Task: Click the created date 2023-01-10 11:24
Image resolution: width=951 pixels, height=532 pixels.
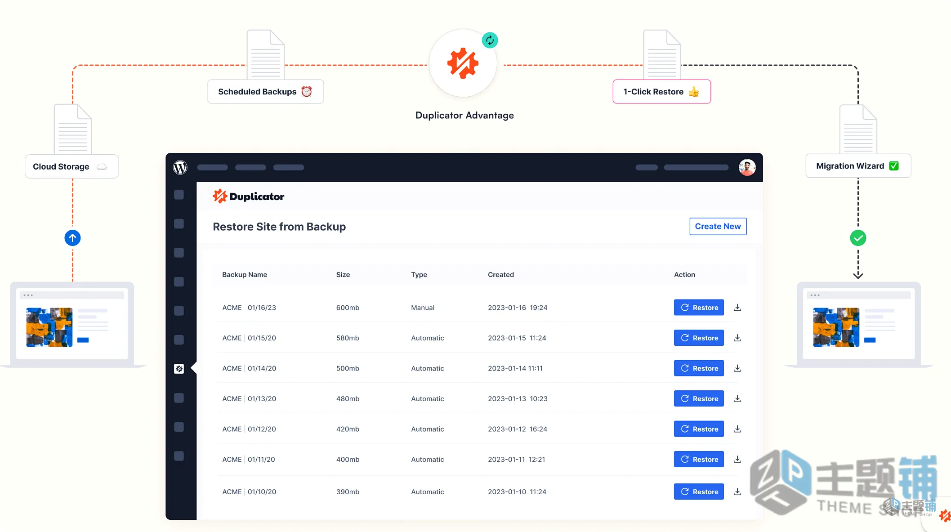Action: pyautogui.click(x=517, y=492)
